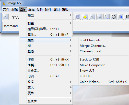This screenshot has height=105, width=129.
Task: Expand the 類型 submenu arrow
Action: 71,15
